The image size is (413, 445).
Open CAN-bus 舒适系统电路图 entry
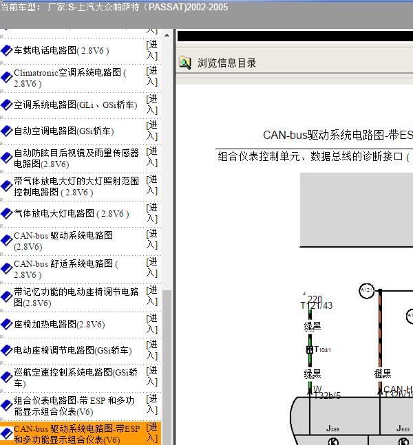coord(66,269)
